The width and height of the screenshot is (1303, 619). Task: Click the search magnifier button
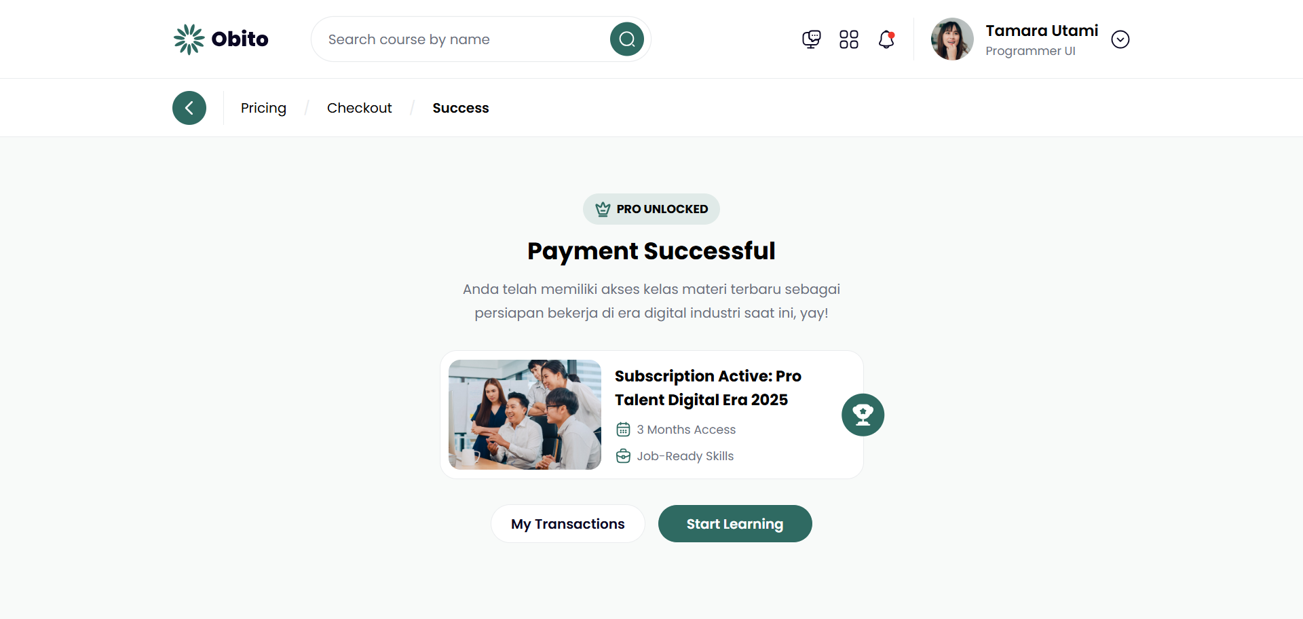(626, 39)
